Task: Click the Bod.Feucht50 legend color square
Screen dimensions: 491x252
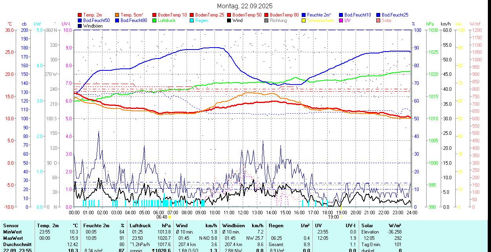Action: click(x=80, y=20)
